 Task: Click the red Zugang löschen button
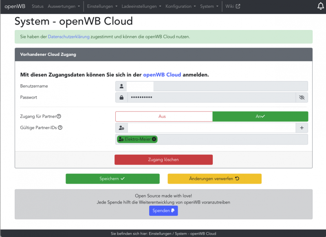tap(163, 160)
